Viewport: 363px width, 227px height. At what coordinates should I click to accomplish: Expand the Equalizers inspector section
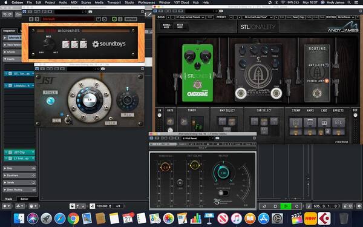(x=20, y=176)
